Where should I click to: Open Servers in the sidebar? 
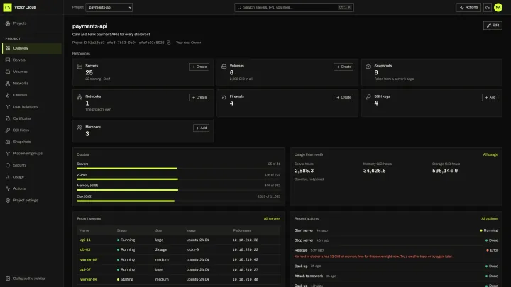tap(31, 60)
